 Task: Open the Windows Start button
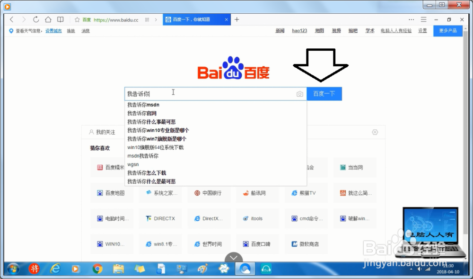(x=13, y=269)
